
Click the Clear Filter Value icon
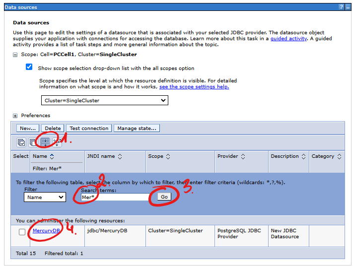click(57, 142)
